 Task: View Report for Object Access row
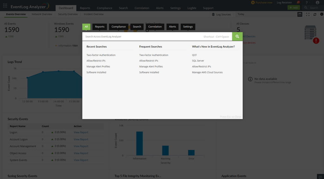(81, 153)
